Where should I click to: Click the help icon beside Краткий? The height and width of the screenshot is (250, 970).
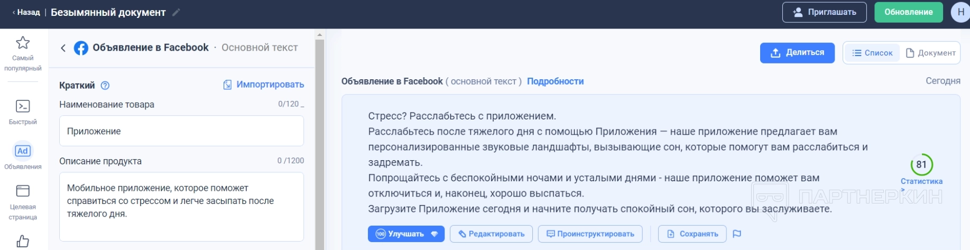pos(105,86)
